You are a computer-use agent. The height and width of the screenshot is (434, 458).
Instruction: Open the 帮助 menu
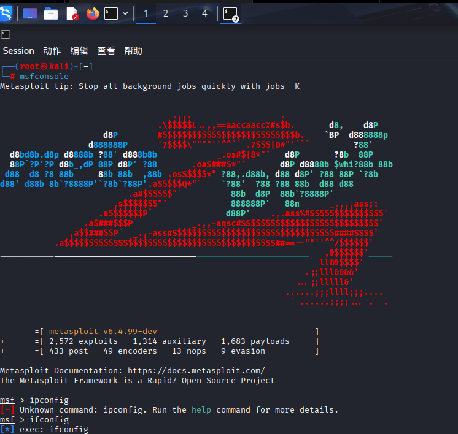pyautogui.click(x=133, y=51)
